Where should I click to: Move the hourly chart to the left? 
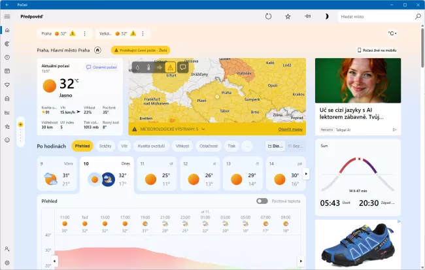54,262
